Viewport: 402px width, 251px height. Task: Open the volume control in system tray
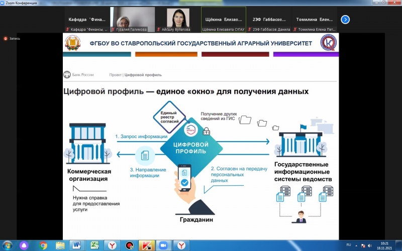(370, 245)
